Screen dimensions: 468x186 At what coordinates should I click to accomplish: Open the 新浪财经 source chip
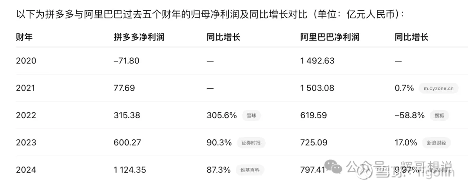coord(436,143)
